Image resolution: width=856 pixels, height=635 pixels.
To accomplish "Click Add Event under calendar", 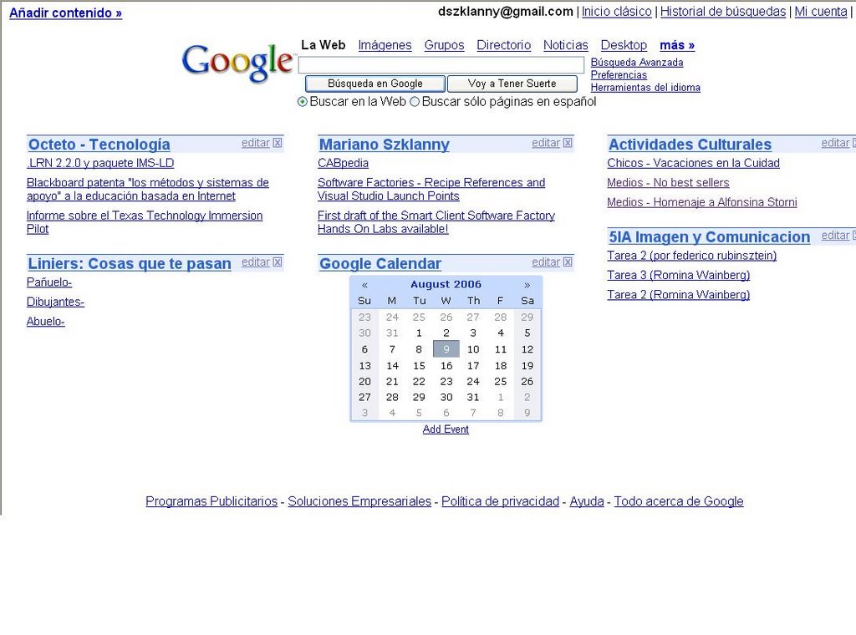I will coord(446,429).
